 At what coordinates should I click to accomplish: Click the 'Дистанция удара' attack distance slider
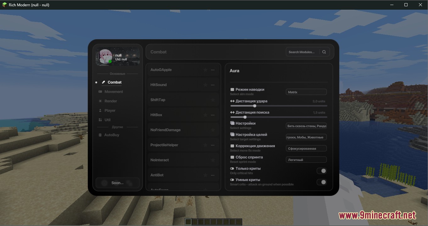click(279, 106)
